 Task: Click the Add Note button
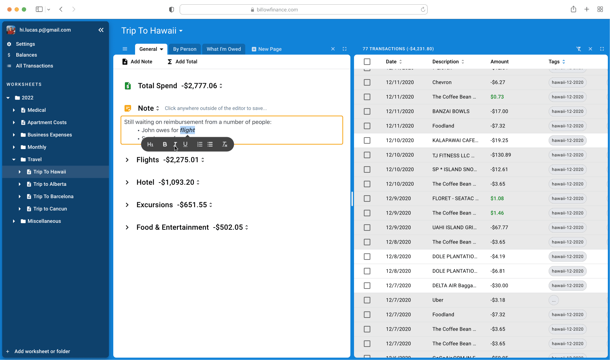coord(137,62)
